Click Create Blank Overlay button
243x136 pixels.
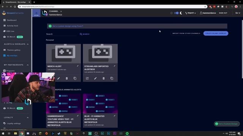click(x=216, y=33)
